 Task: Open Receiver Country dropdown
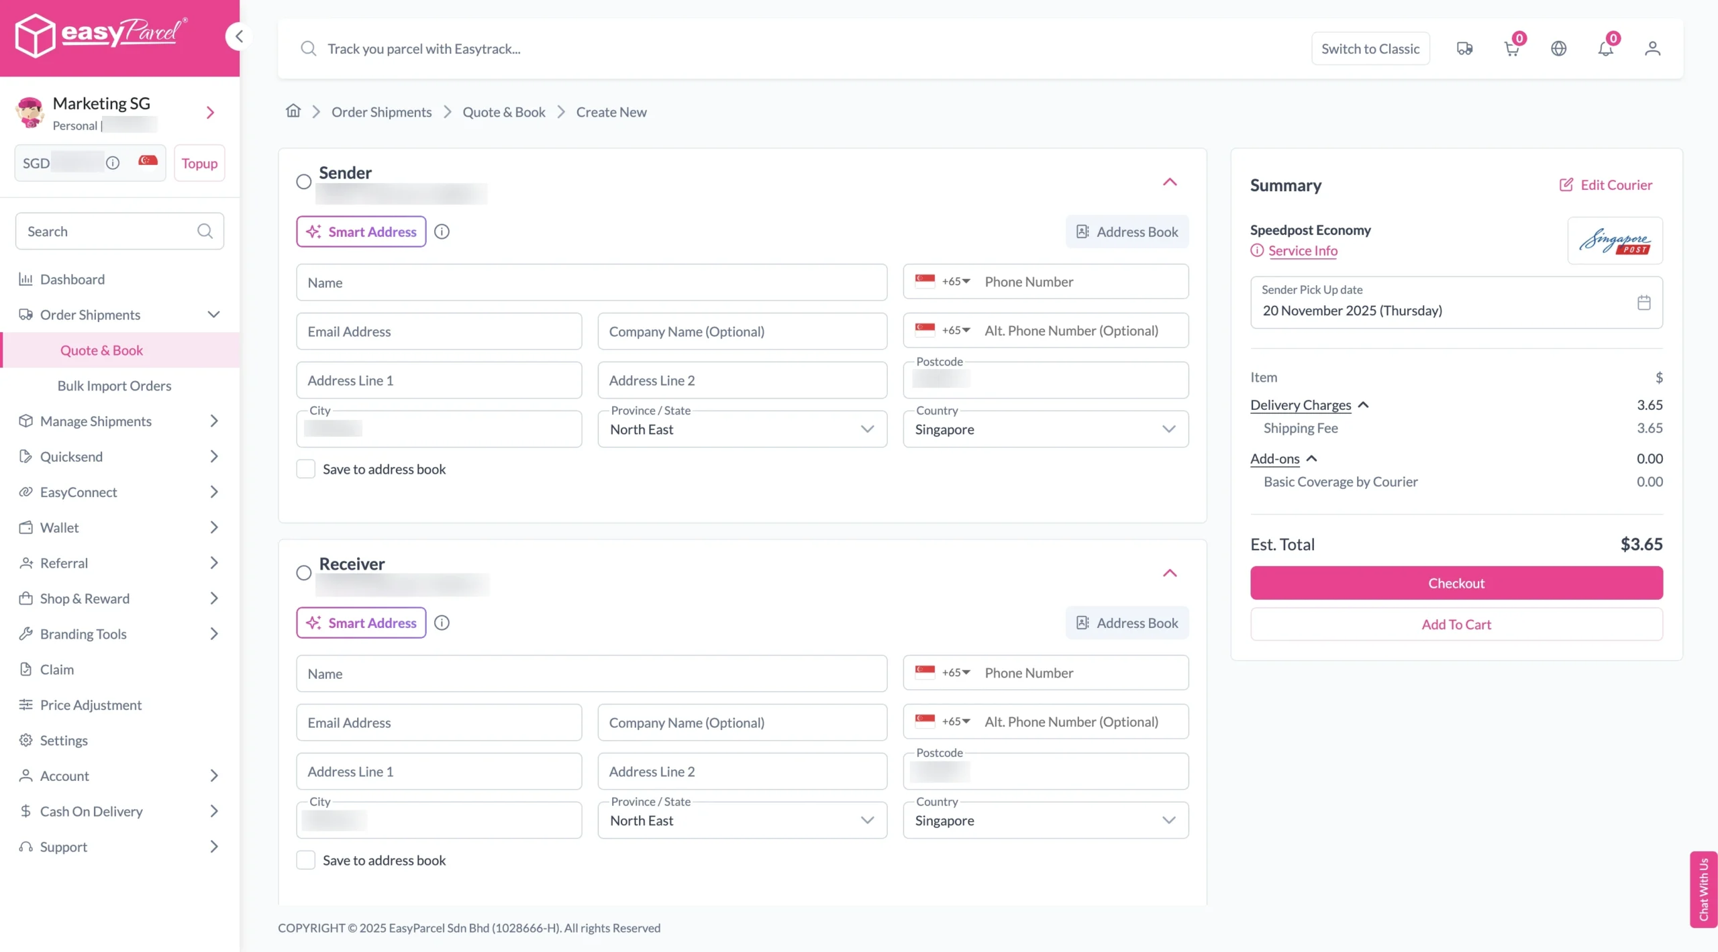pos(1046,821)
